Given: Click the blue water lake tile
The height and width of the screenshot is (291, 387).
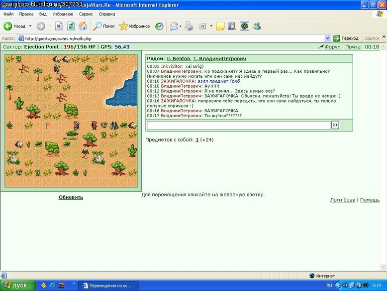Looking at the screenshot, I should pos(124,93).
